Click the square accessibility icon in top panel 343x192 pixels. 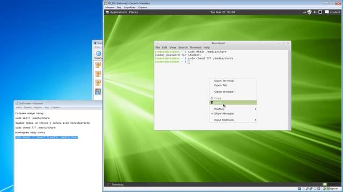(x=320, y=12)
